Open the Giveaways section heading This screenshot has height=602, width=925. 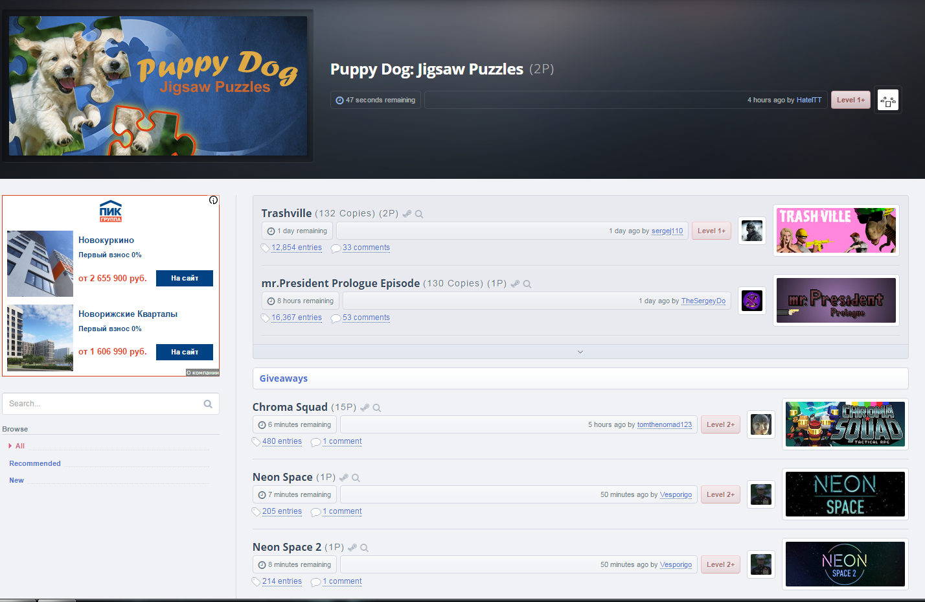click(284, 378)
